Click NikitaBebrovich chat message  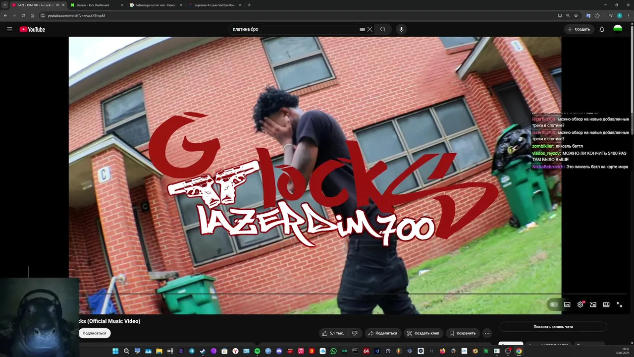pos(580,167)
